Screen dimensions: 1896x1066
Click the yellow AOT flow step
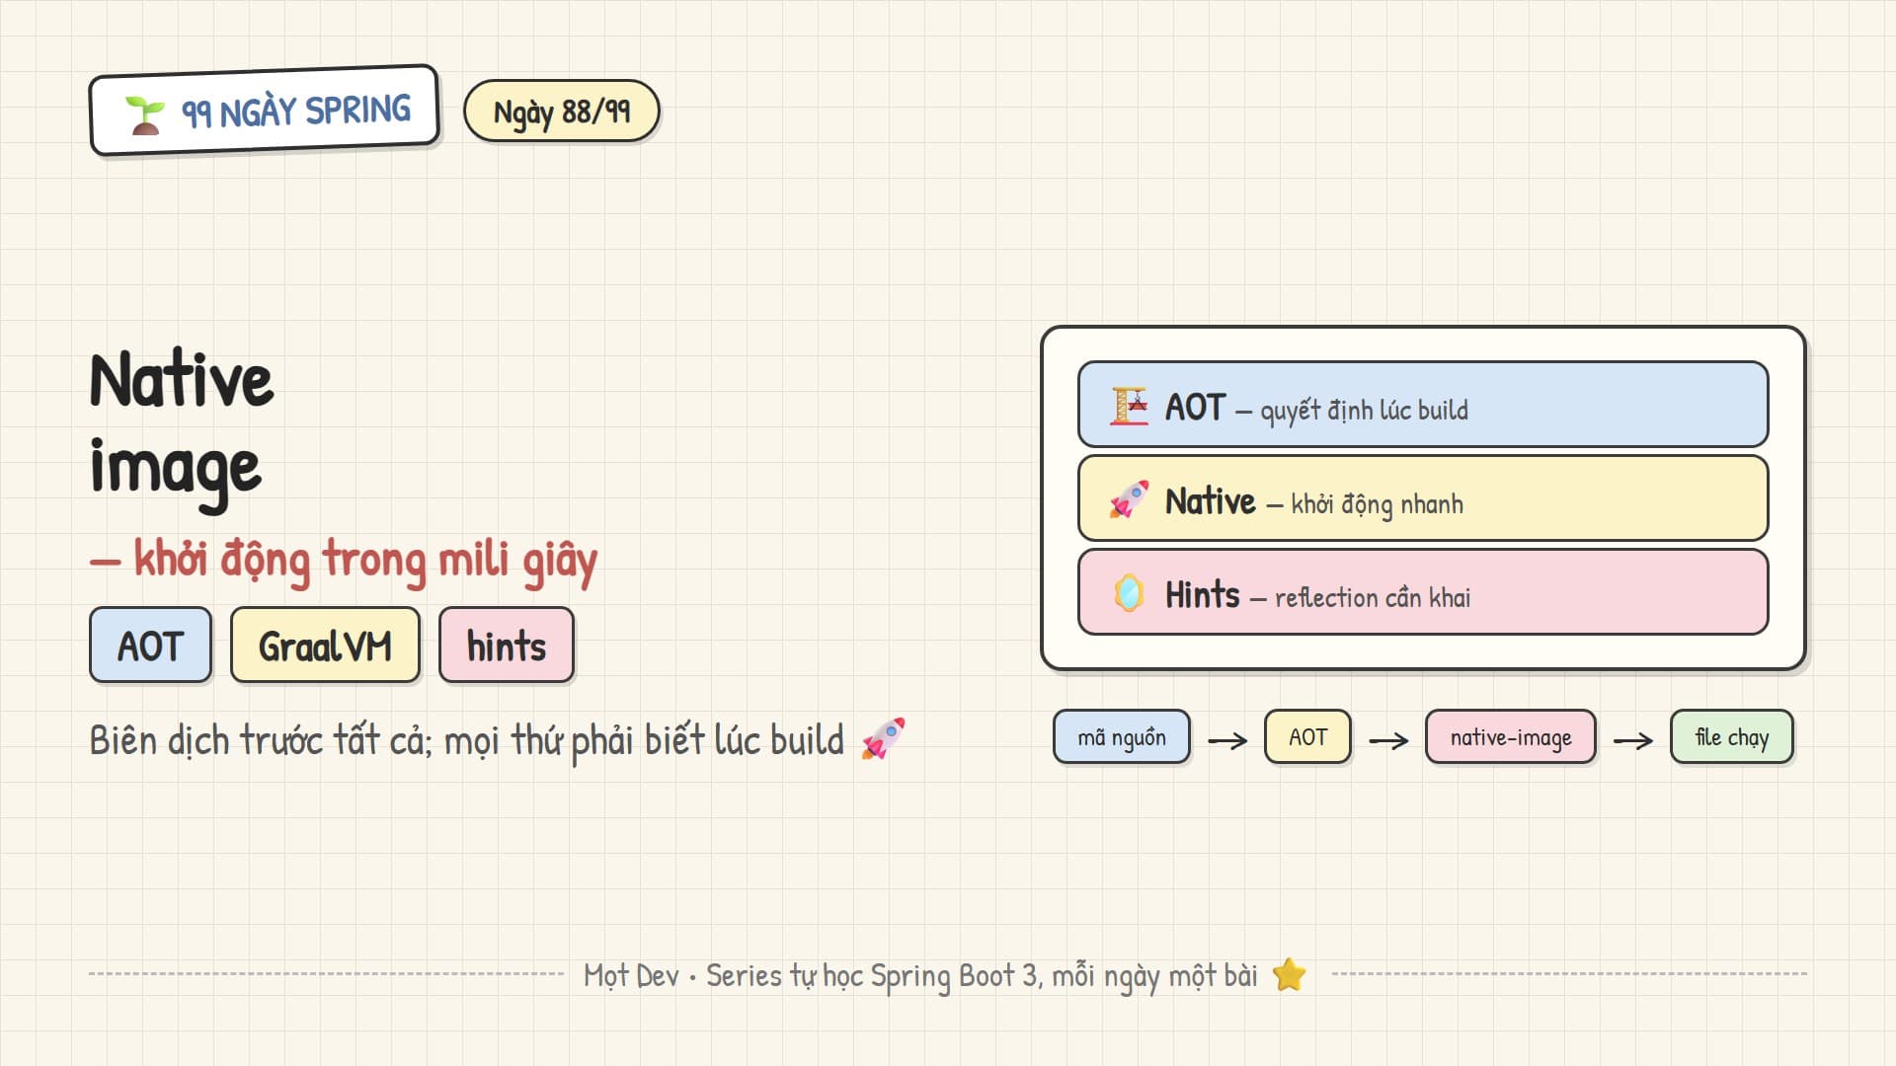(1307, 737)
